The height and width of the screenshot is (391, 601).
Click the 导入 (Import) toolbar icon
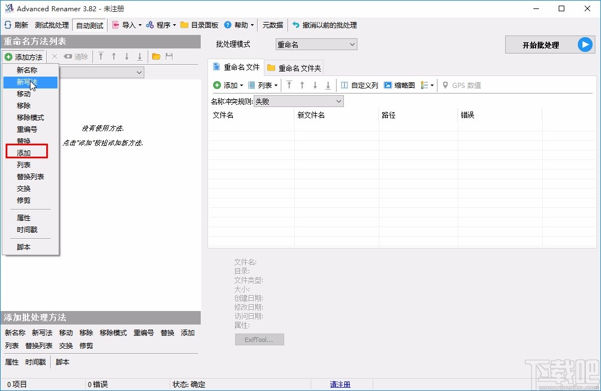click(115, 25)
